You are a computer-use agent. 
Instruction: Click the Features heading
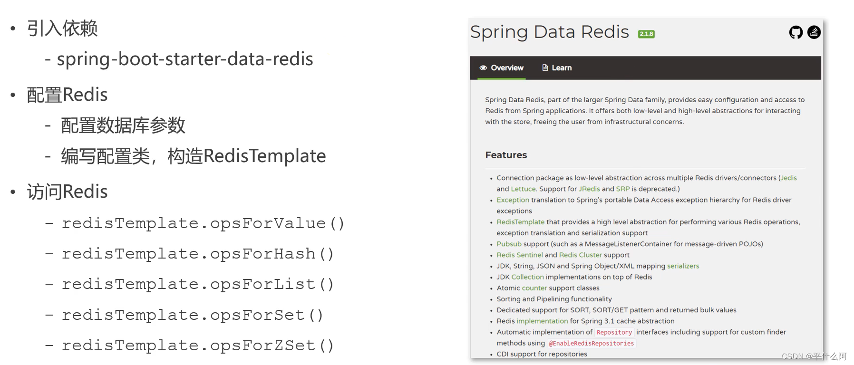coord(506,155)
